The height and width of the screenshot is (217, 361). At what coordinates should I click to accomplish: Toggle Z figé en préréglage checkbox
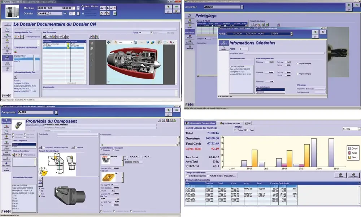tap(297, 63)
